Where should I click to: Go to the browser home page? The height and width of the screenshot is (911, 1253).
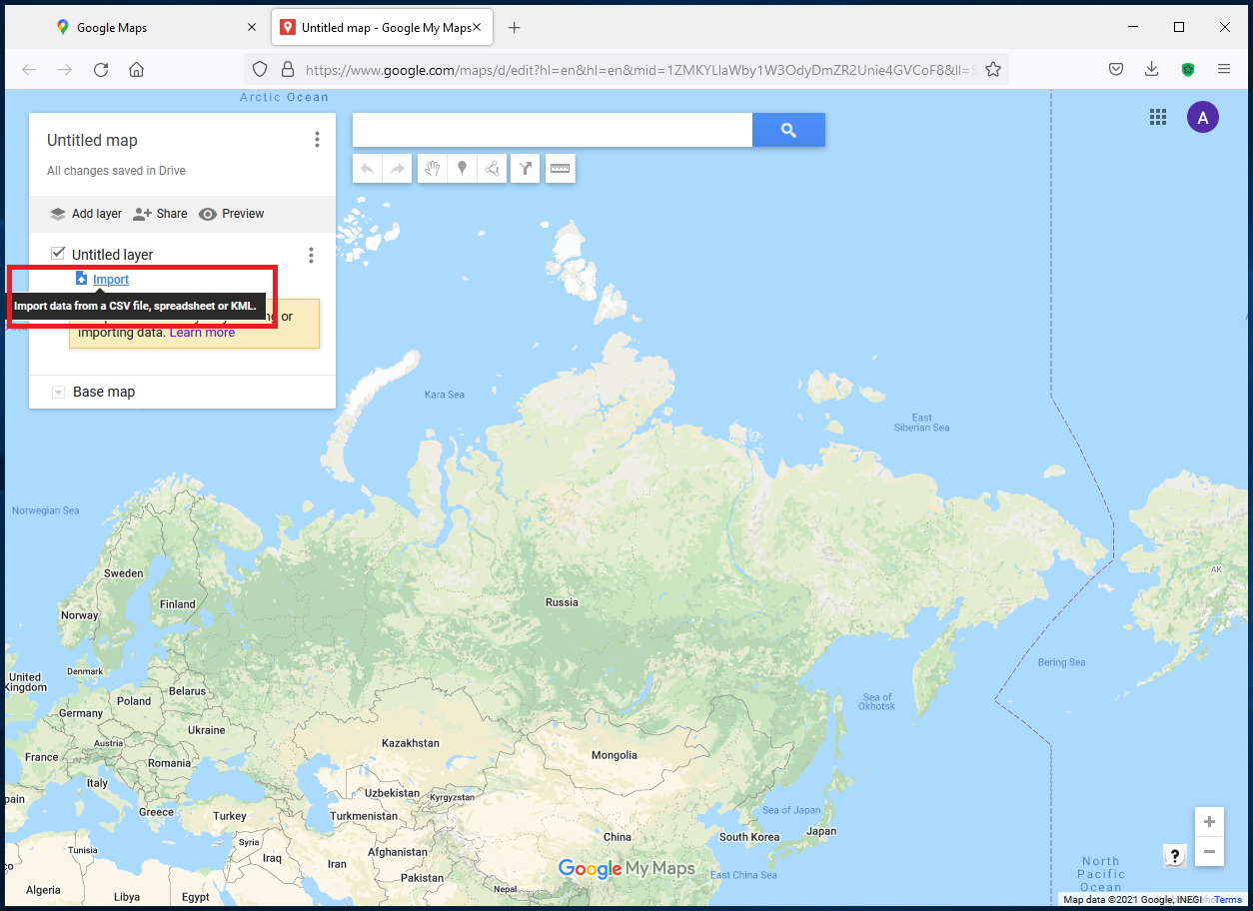[137, 69]
